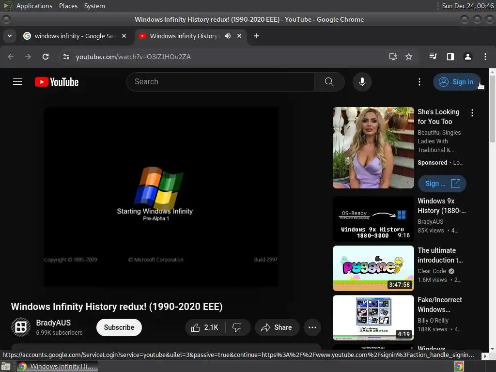The image size is (496, 372).
Task: Open the Applications menu
Action: tap(34, 6)
